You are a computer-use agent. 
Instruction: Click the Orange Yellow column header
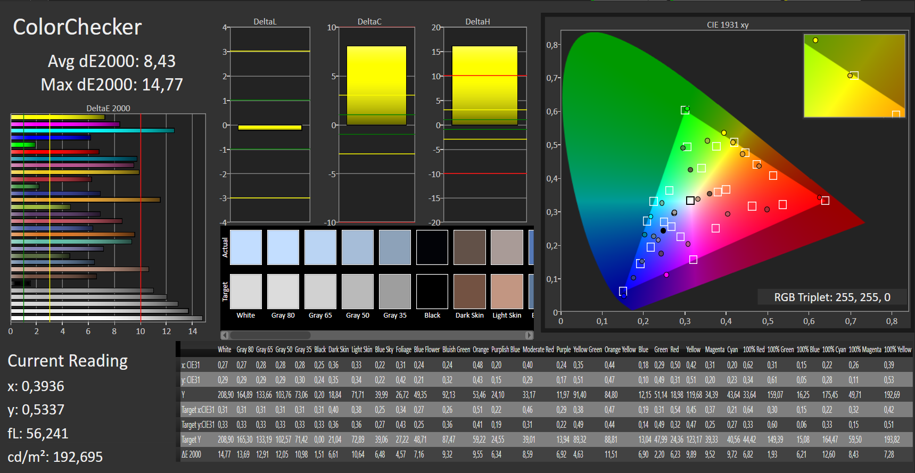[620, 350]
